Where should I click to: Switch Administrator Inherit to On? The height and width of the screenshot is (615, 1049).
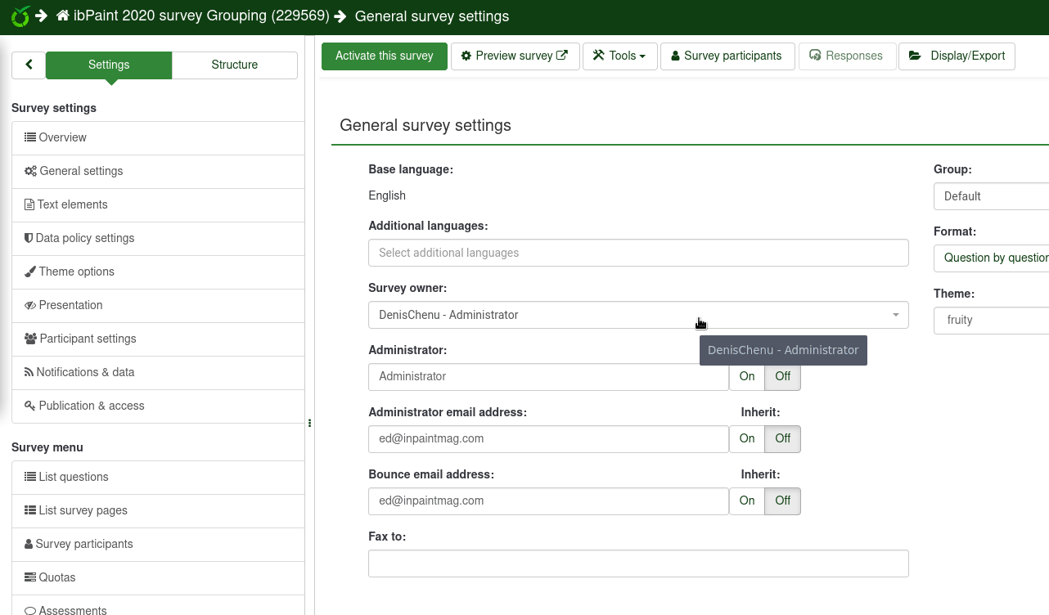click(x=746, y=376)
